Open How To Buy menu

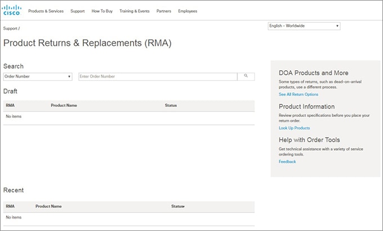102,11
